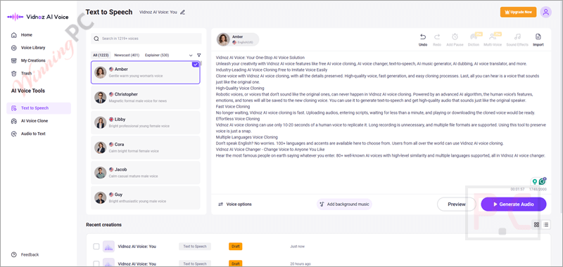This screenshot has width=563, height=267.
Task: Choose the Jacob voice
Action: point(146,173)
